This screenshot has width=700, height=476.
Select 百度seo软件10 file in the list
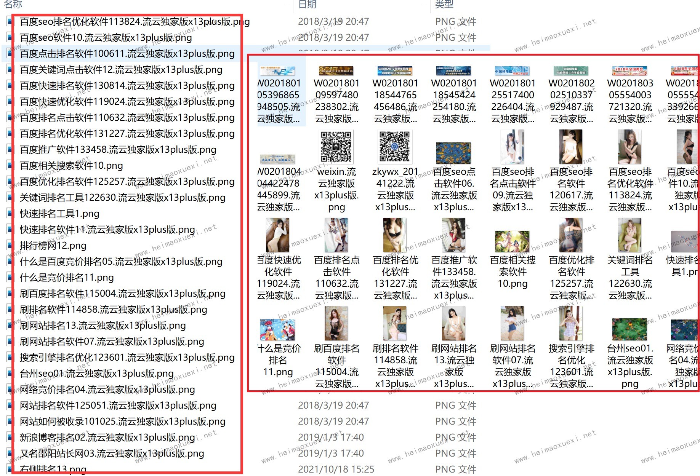click(x=106, y=38)
